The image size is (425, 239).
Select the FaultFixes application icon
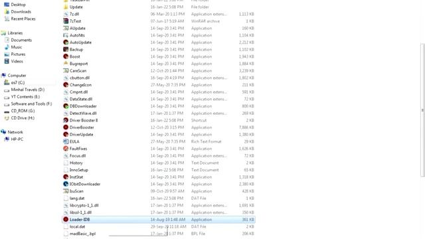(66, 149)
